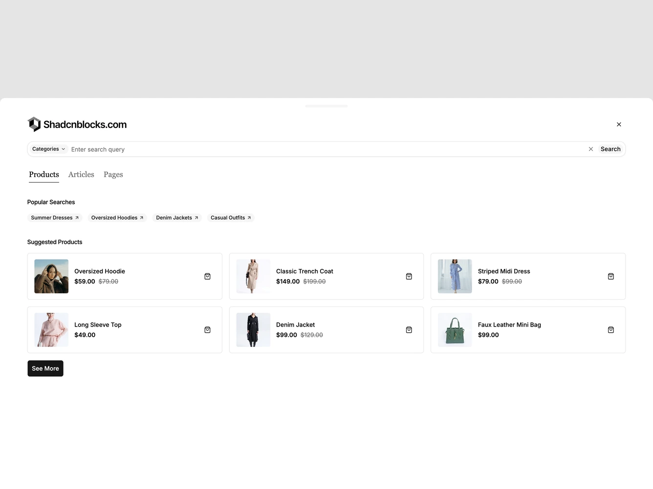Image resolution: width=653 pixels, height=489 pixels.
Task: Click the Suggested Products heading
Action: point(55,242)
